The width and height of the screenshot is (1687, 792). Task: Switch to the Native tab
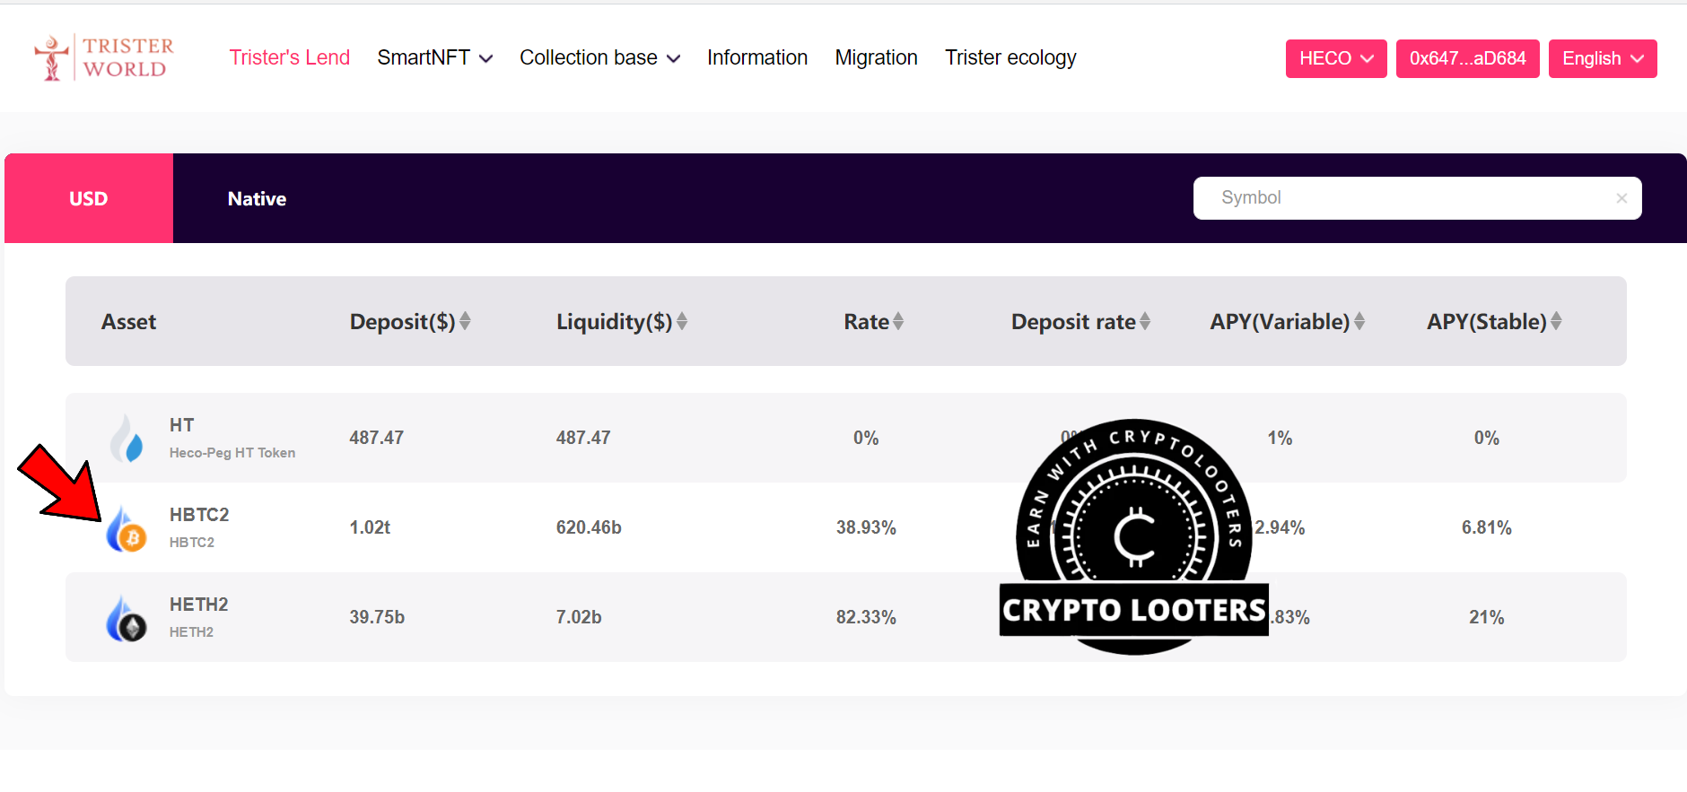pos(257,198)
